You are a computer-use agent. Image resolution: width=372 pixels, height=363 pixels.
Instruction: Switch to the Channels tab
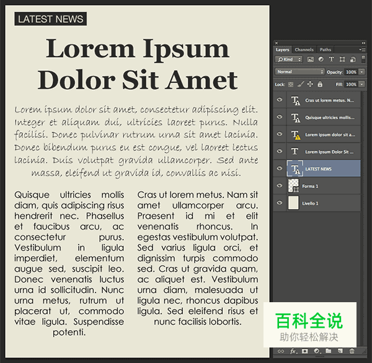304,50
